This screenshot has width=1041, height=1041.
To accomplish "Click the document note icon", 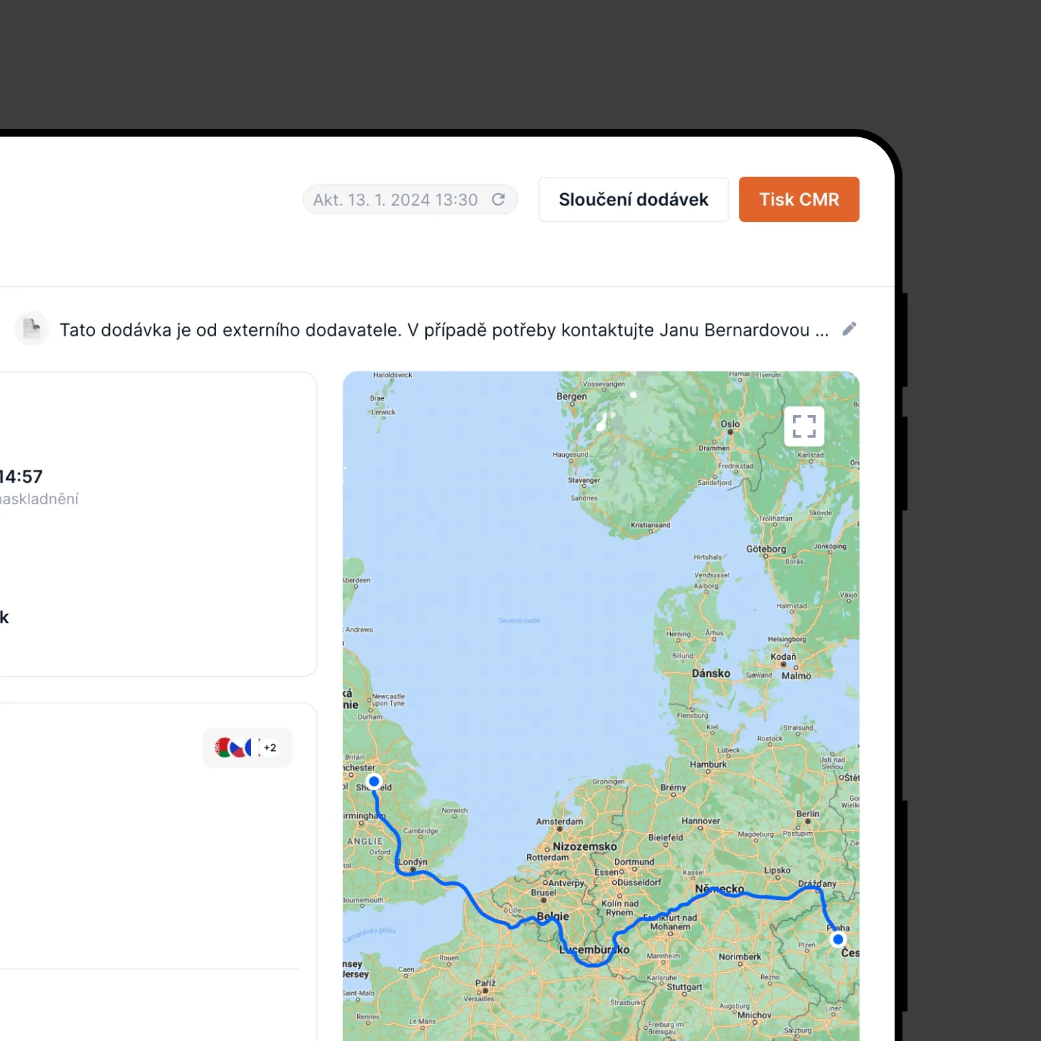I will point(31,329).
